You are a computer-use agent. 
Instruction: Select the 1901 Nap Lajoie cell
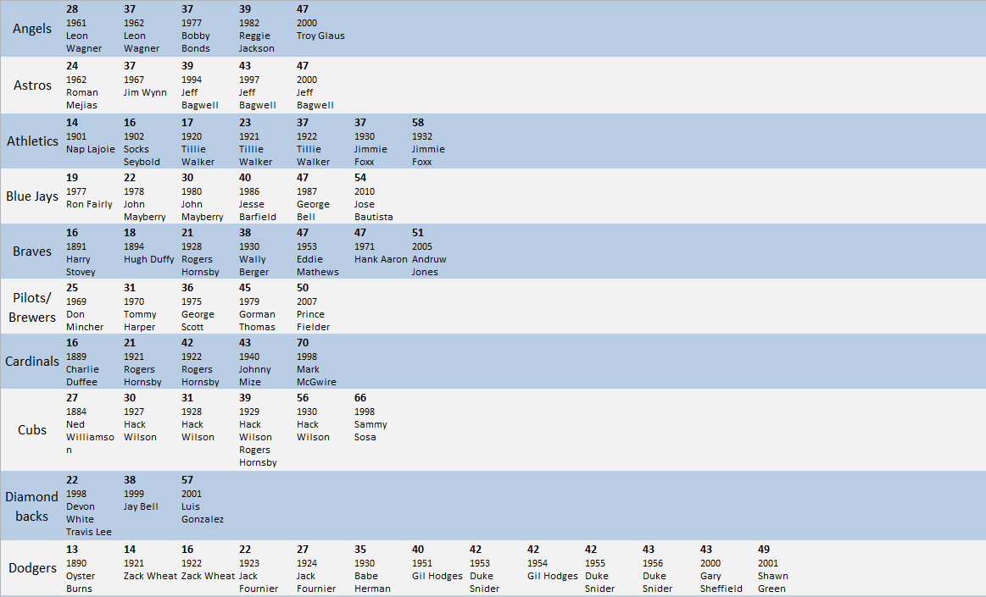click(x=91, y=135)
